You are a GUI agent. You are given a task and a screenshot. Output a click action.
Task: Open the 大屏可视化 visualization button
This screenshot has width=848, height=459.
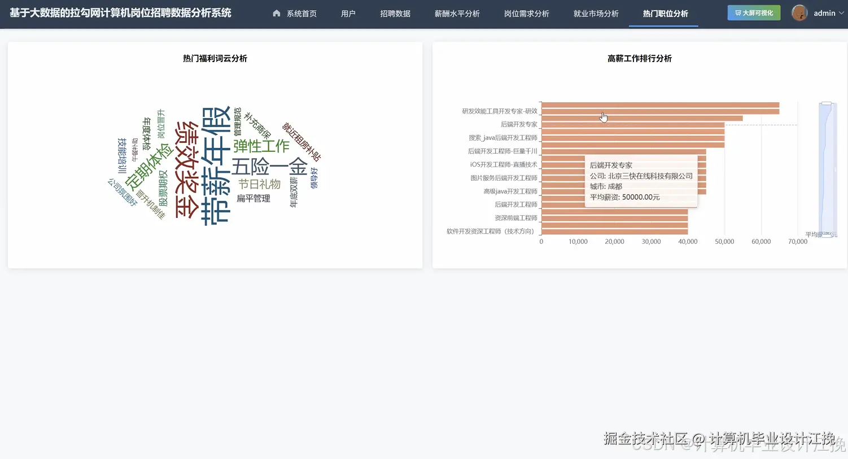754,12
